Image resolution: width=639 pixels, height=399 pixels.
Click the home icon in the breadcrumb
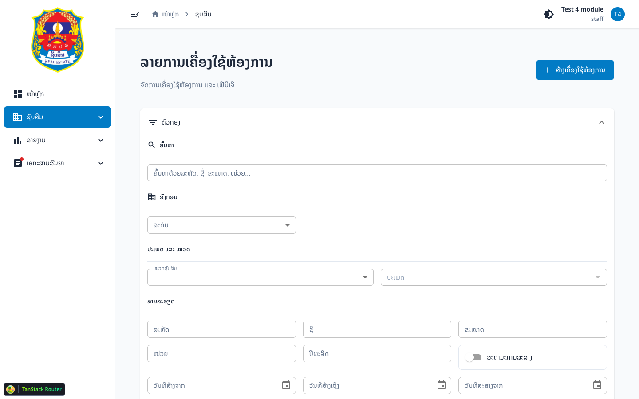point(155,14)
